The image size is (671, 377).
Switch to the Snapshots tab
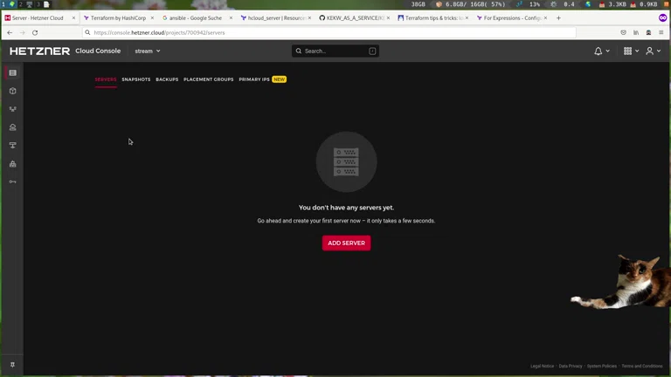pyautogui.click(x=136, y=79)
